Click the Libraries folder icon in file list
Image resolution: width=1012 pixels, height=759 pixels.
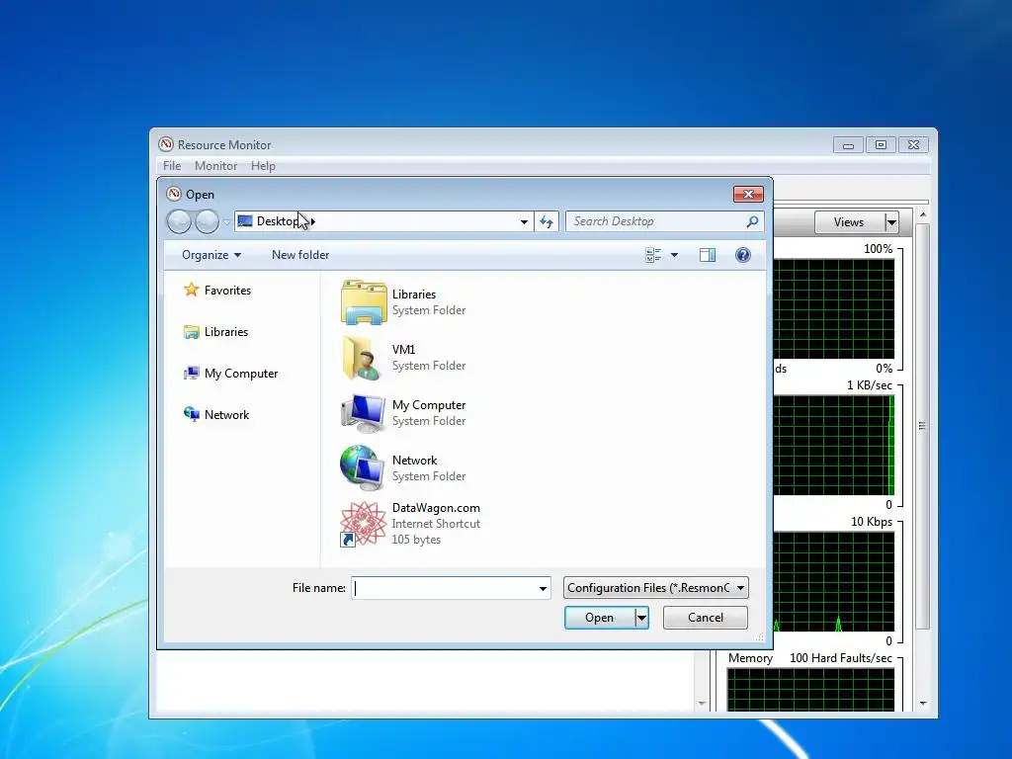tap(364, 302)
